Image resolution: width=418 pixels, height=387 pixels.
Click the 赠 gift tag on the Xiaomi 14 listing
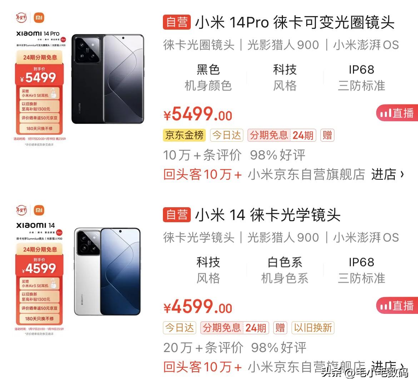pyautogui.click(x=280, y=328)
